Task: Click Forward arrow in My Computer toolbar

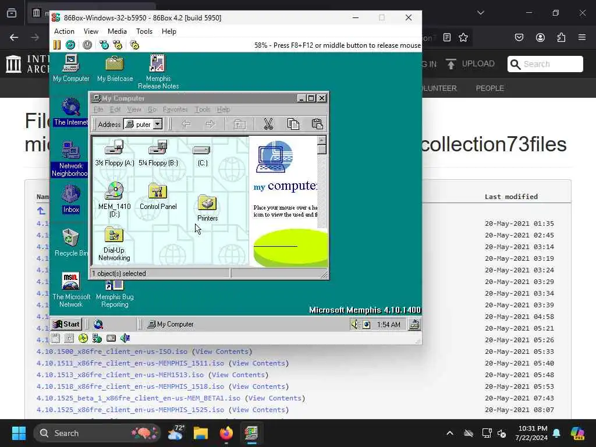Action: click(x=210, y=124)
